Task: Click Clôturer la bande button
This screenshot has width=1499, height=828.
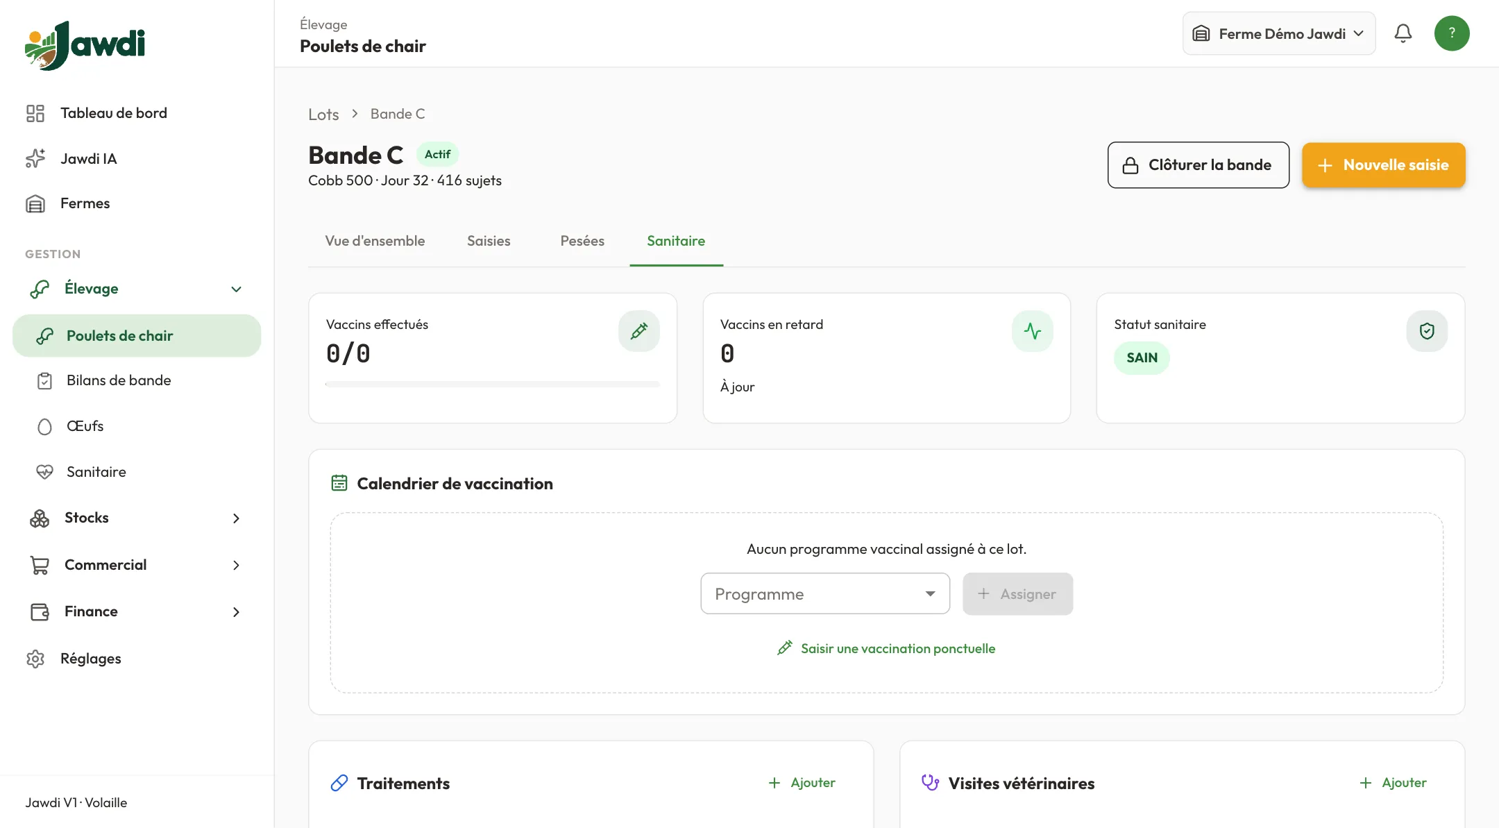Action: click(1199, 165)
